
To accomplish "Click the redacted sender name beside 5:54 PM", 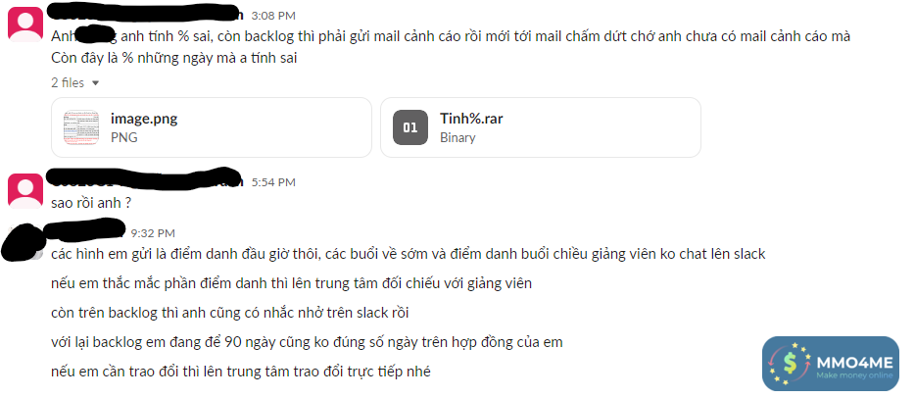I will 147,181.
